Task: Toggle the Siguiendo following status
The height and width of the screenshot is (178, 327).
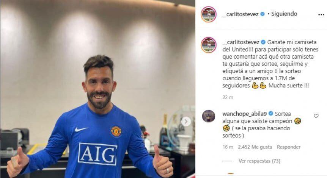Action: (x=284, y=14)
